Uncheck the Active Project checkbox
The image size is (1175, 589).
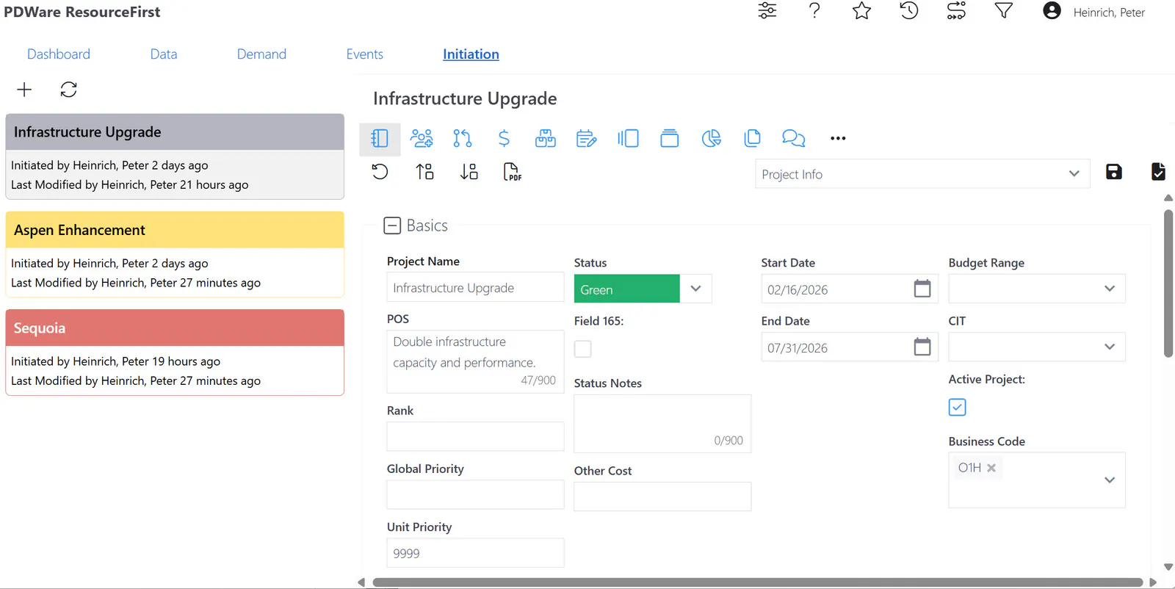click(957, 407)
